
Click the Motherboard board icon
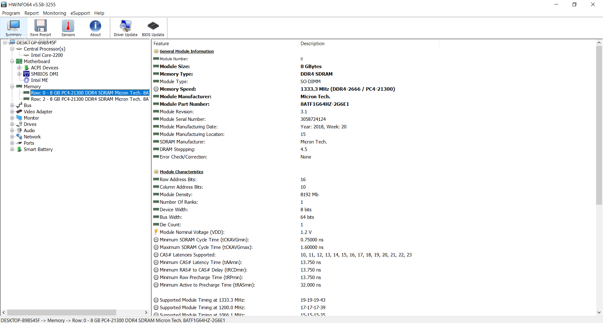(x=19, y=61)
